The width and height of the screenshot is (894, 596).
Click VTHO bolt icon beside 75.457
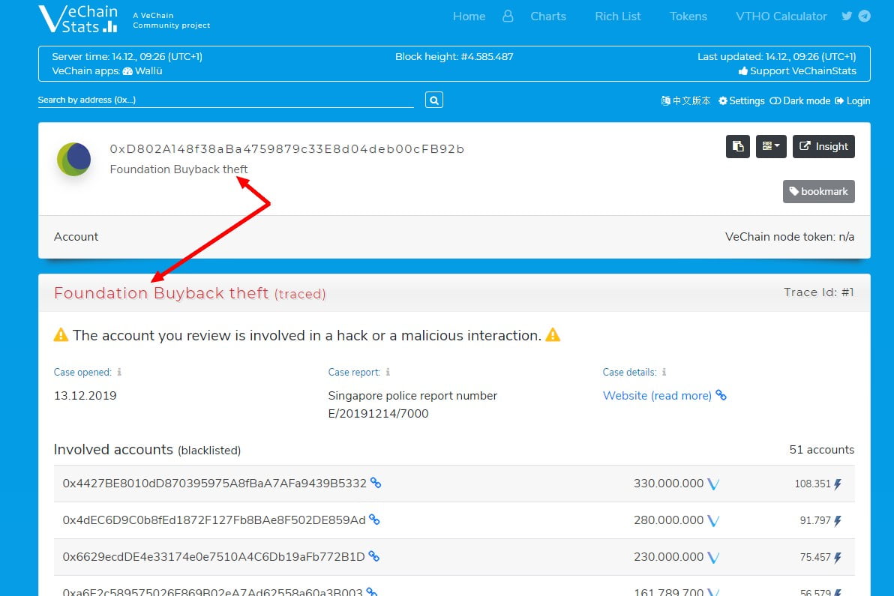838,557
